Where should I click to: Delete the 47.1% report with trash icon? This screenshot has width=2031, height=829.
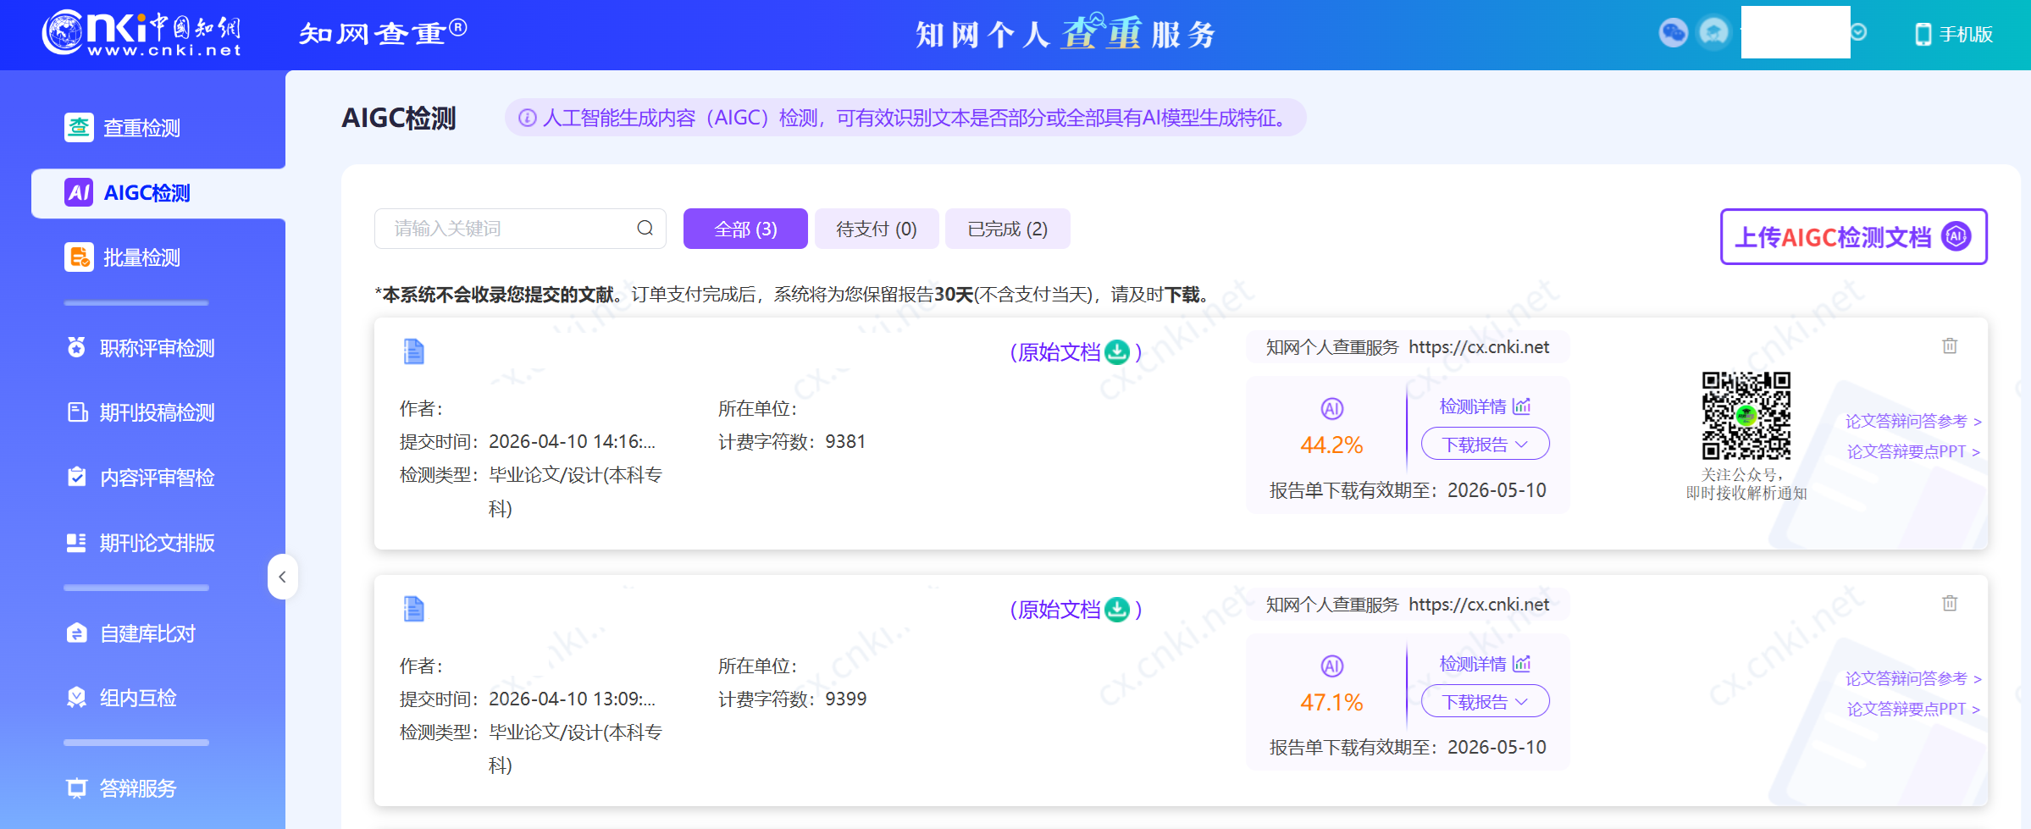pyautogui.click(x=1950, y=603)
